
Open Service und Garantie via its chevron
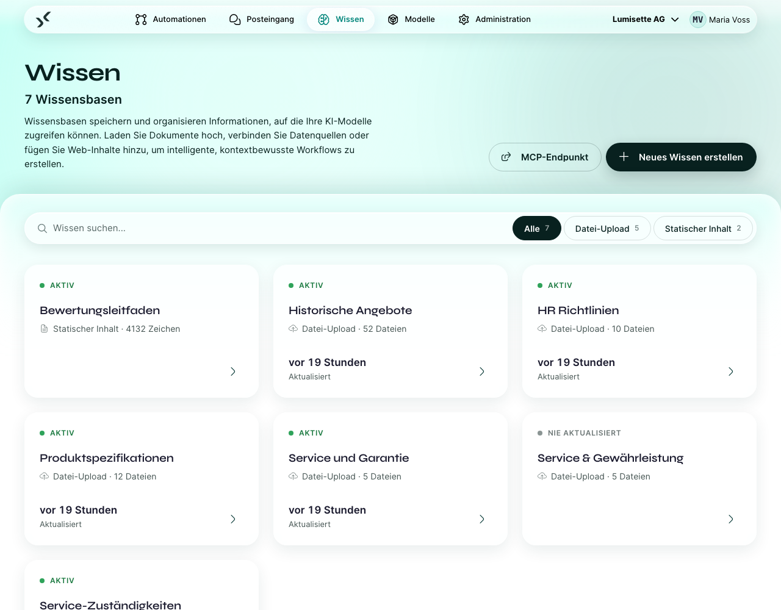pyautogui.click(x=482, y=519)
